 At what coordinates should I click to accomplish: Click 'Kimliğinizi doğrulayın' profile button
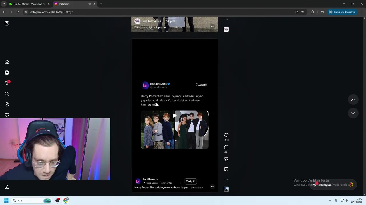(342, 12)
